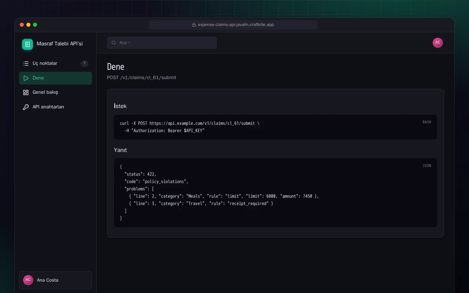
Task: Click the Masraf Talebi API'si title text
Action: [x=60, y=44]
